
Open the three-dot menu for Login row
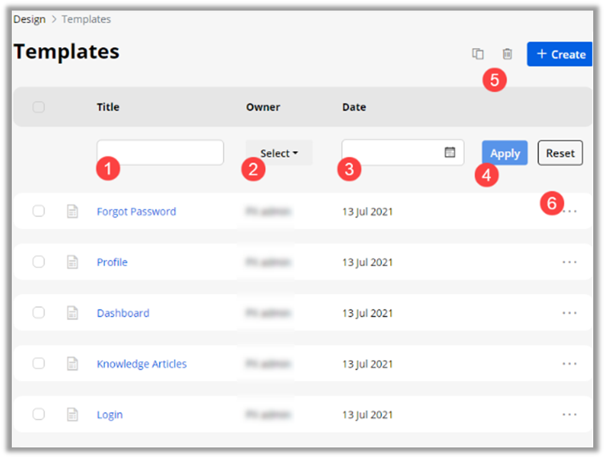[x=570, y=414]
